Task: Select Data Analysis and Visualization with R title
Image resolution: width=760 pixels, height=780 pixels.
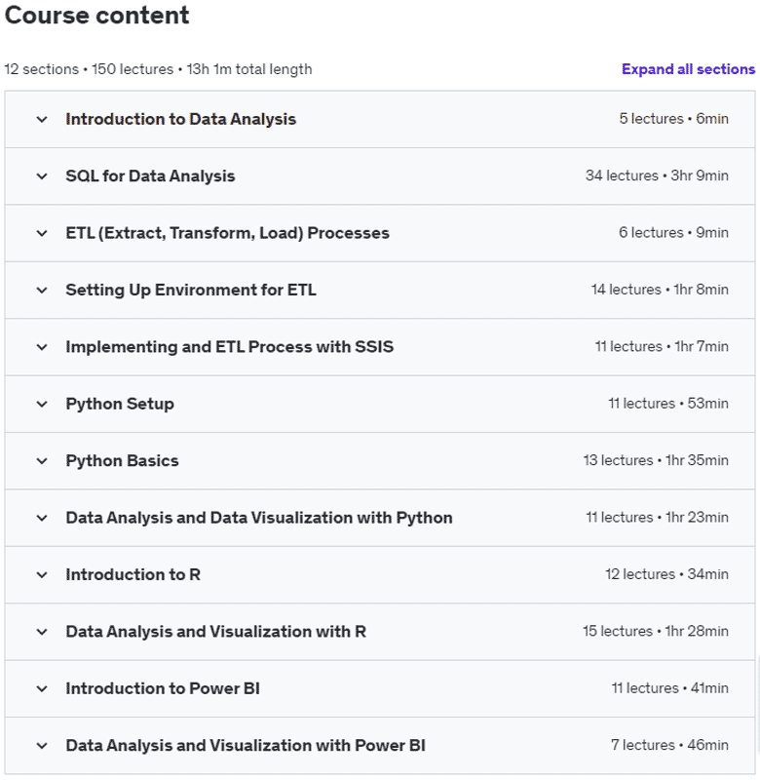Action: pyautogui.click(x=215, y=632)
